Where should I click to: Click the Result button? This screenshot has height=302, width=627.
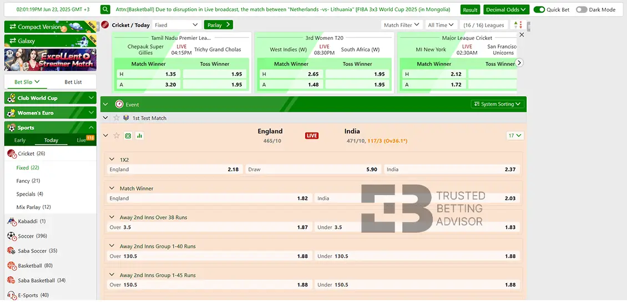coord(470,10)
